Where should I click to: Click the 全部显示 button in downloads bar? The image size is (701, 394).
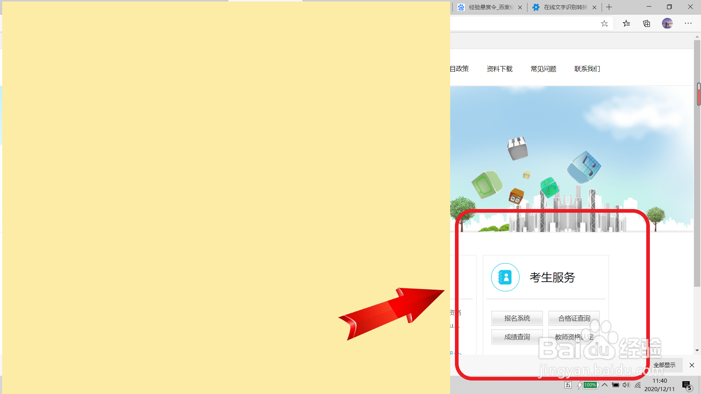[664, 365]
